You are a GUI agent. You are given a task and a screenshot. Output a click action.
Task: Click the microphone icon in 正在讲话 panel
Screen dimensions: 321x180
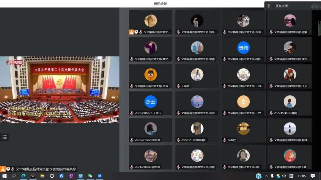click(x=269, y=6)
